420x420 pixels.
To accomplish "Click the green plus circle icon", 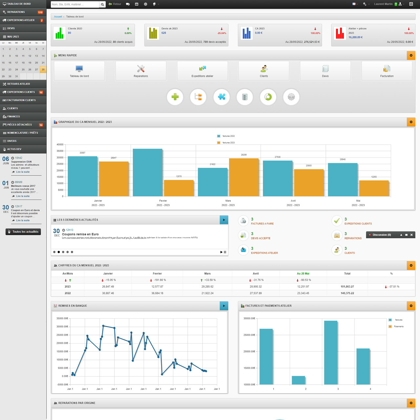I will [x=175, y=97].
